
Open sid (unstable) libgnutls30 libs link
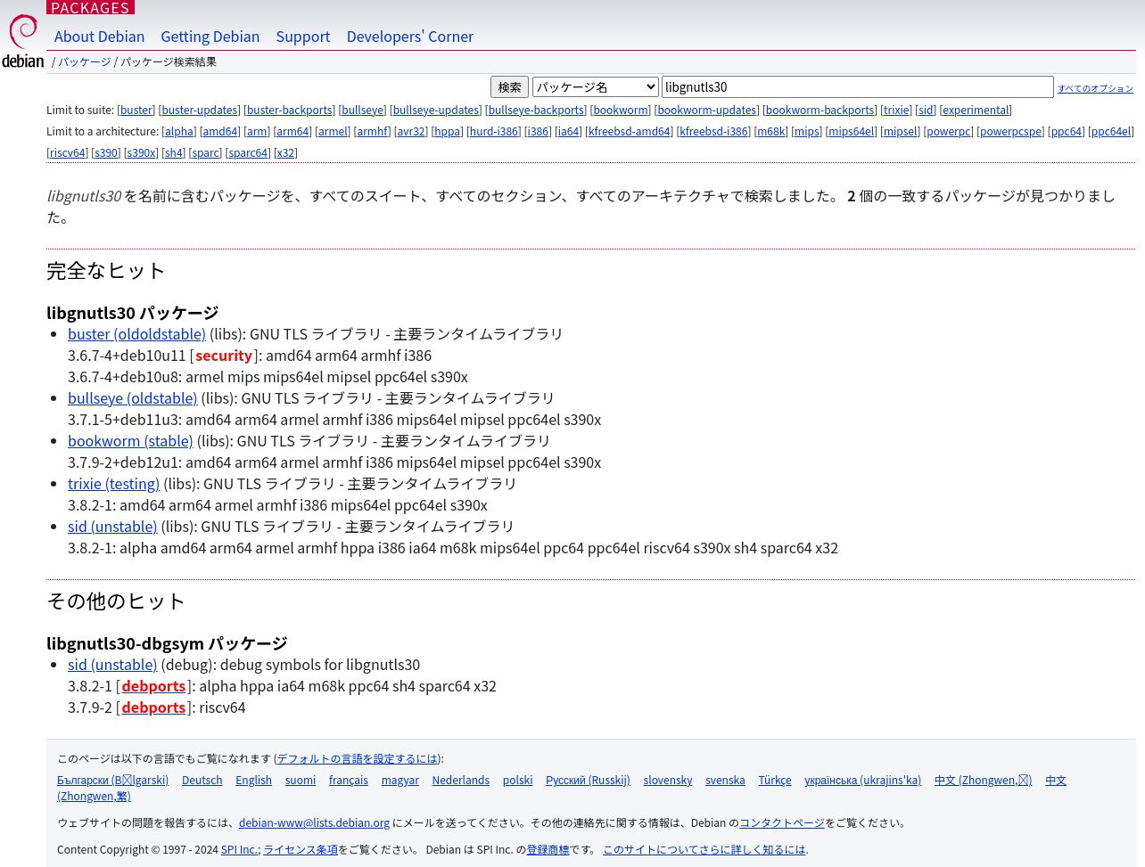112,527
